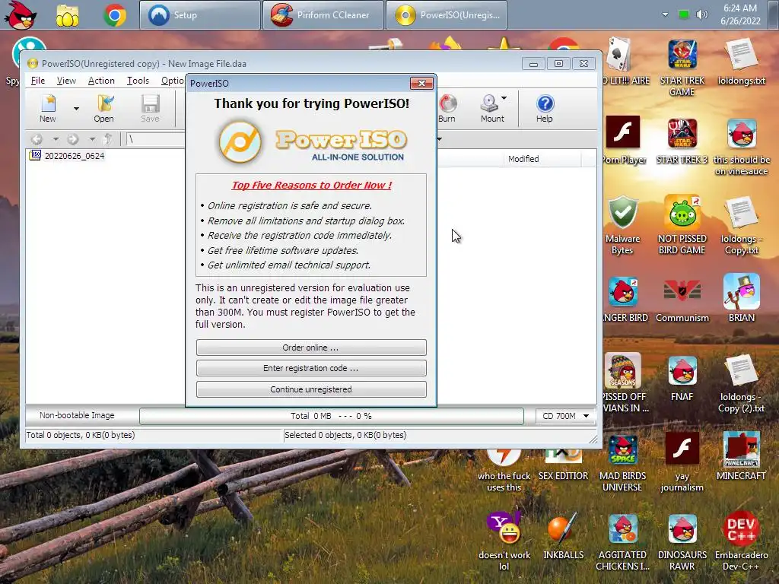
Task: Click Top Five Reasons to Order Now link
Action: [x=311, y=186]
